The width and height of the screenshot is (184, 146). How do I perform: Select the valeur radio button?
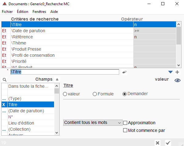coord(65,94)
